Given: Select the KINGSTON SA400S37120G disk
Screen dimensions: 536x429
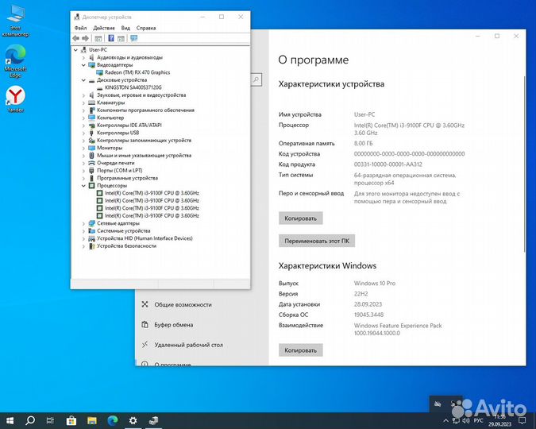Looking at the screenshot, I should tap(133, 87).
